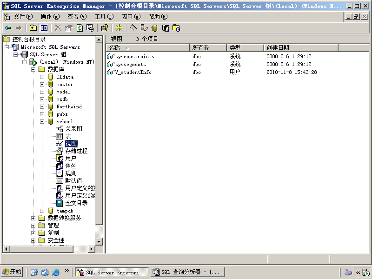
Task: Click the tree pane scroll right arrow
Action: pyautogui.click(x=91, y=249)
